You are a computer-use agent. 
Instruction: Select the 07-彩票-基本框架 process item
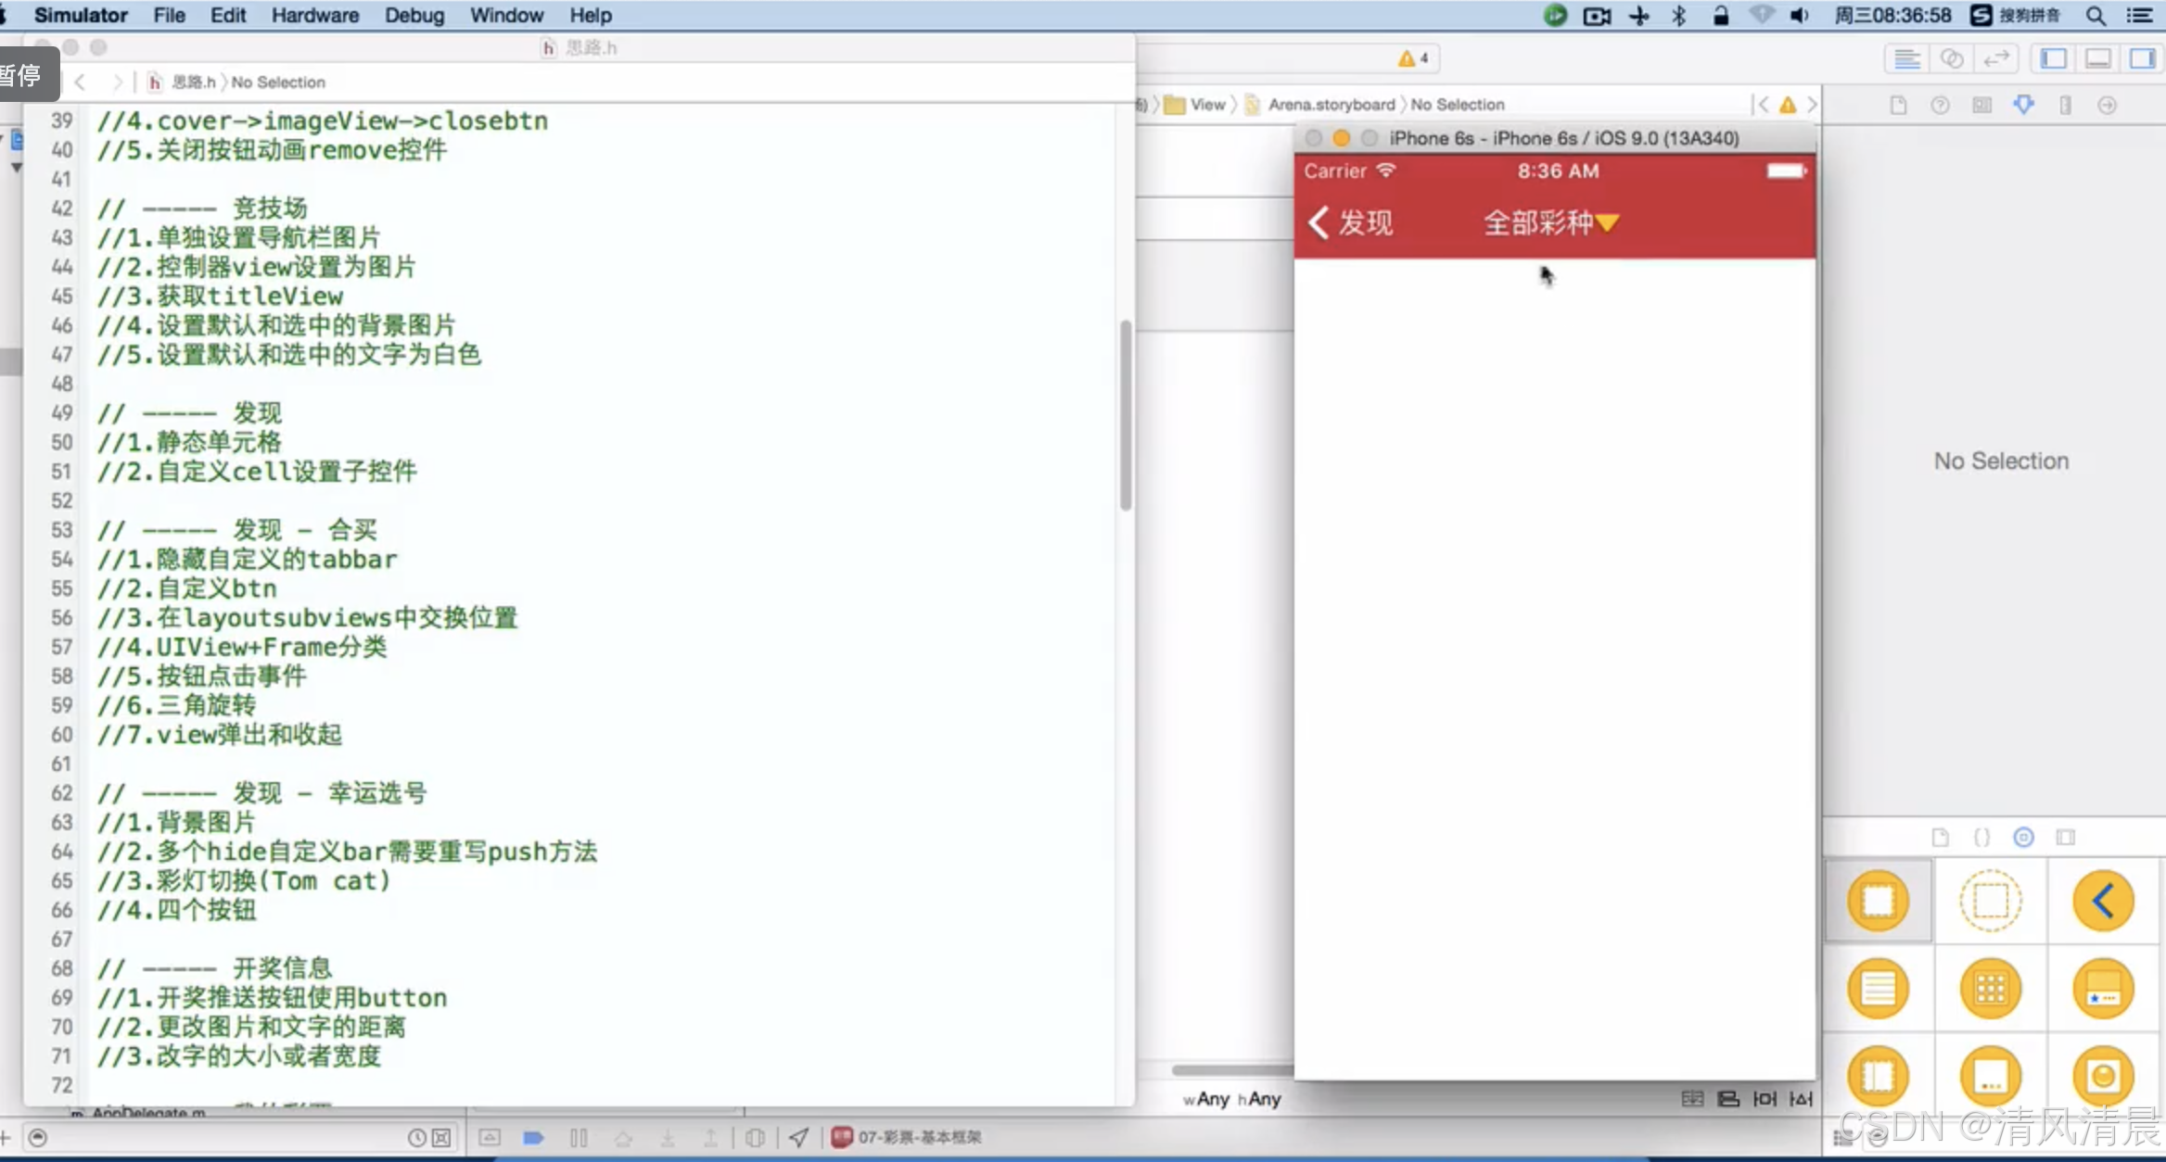(x=906, y=1137)
